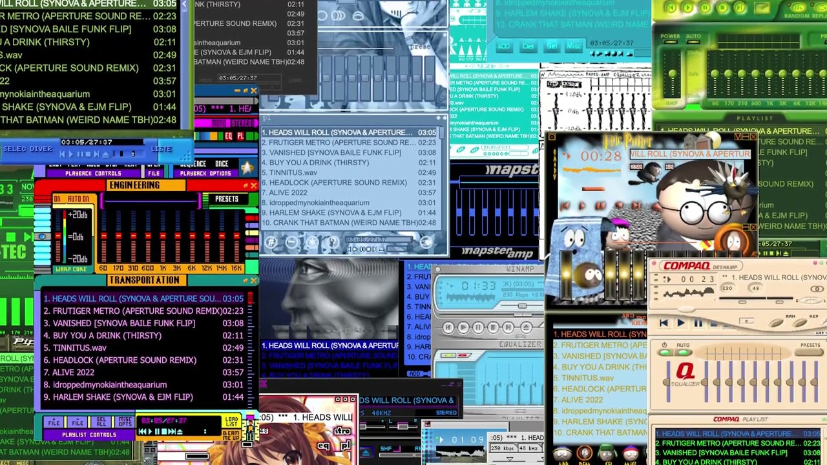827x465 pixels.
Task: Start playback in the lime-green skin's top transport
Action: (x=687, y=8)
